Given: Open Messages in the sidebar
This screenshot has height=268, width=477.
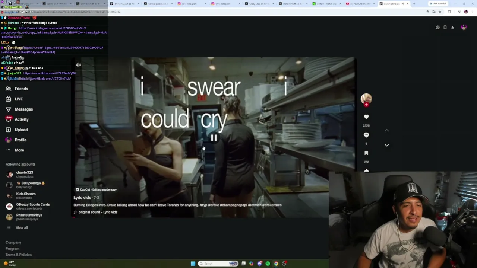Looking at the screenshot, I should [x=19, y=109].
